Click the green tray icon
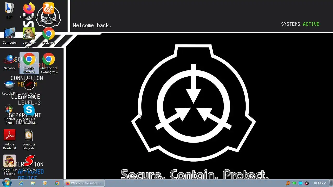 [294, 183]
